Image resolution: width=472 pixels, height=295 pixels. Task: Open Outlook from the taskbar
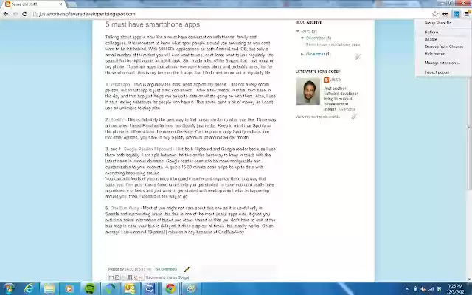tap(130, 289)
